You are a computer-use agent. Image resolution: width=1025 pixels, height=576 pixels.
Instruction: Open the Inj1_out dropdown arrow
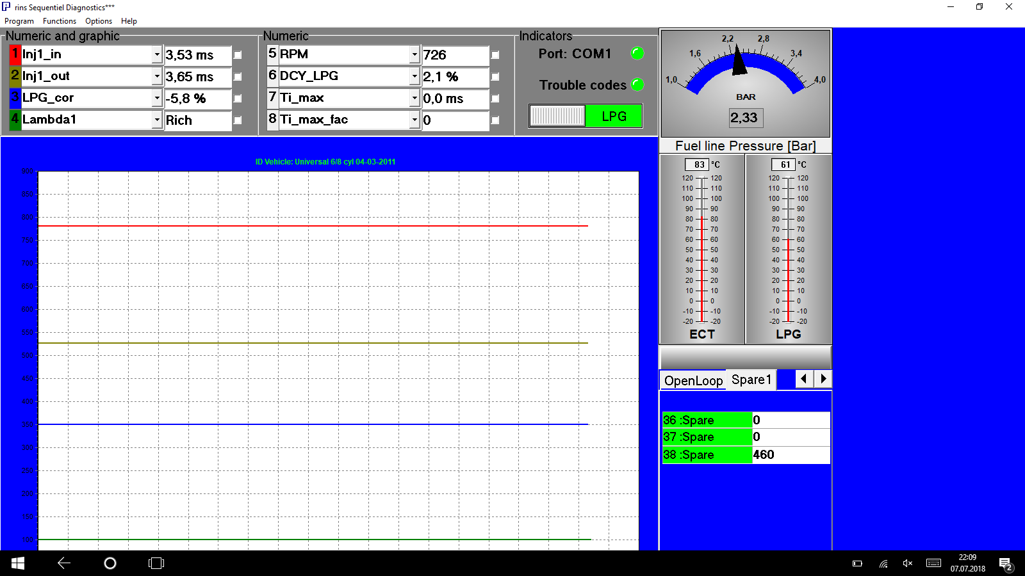(157, 76)
